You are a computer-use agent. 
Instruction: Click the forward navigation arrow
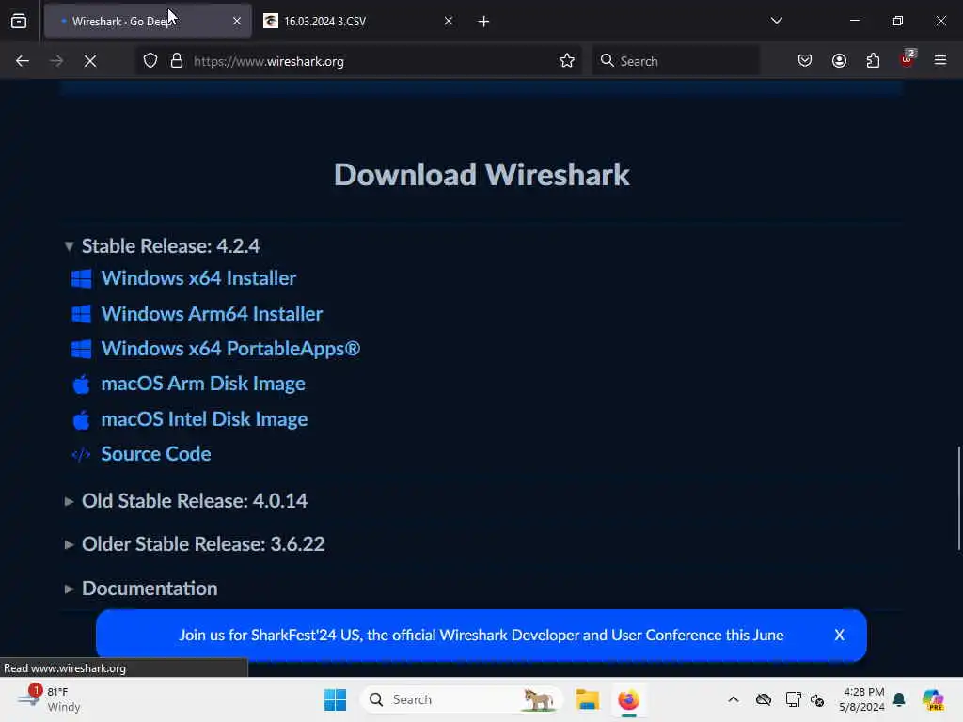pos(56,61)
